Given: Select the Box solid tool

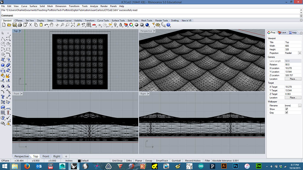Looking at the screenshot, I should click(3, 65).
